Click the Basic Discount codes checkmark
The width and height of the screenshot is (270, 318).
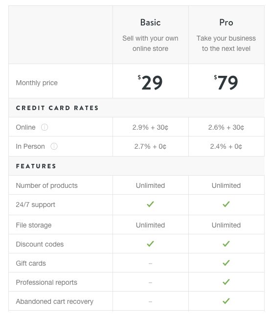tap(150, 244)
